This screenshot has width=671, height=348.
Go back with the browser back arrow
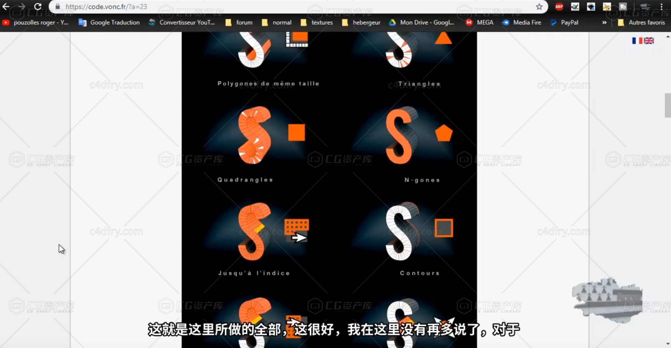click(6, 7)
